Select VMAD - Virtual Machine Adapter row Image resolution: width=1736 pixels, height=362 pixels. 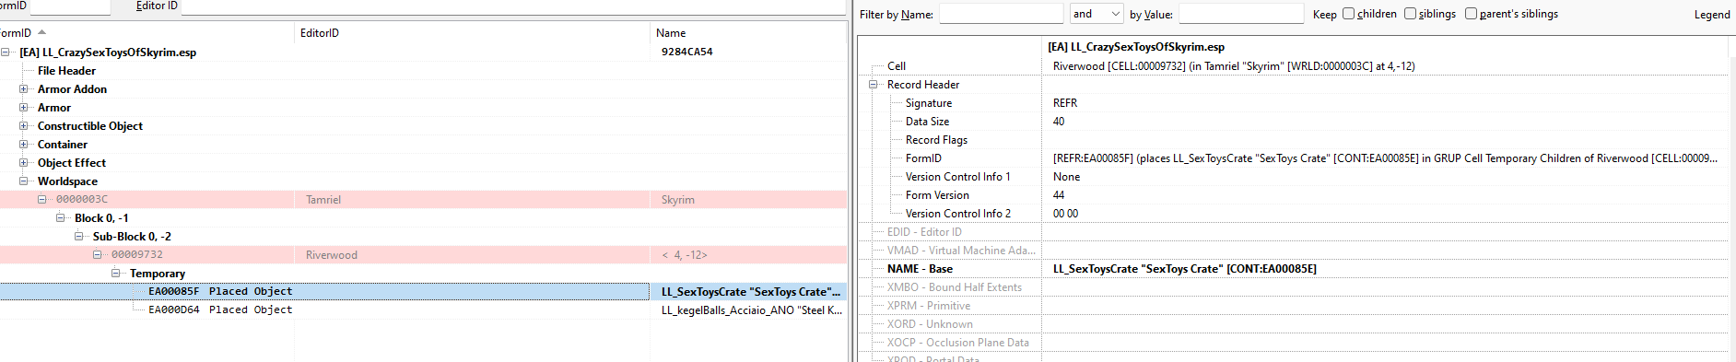tap(1294, 251)
